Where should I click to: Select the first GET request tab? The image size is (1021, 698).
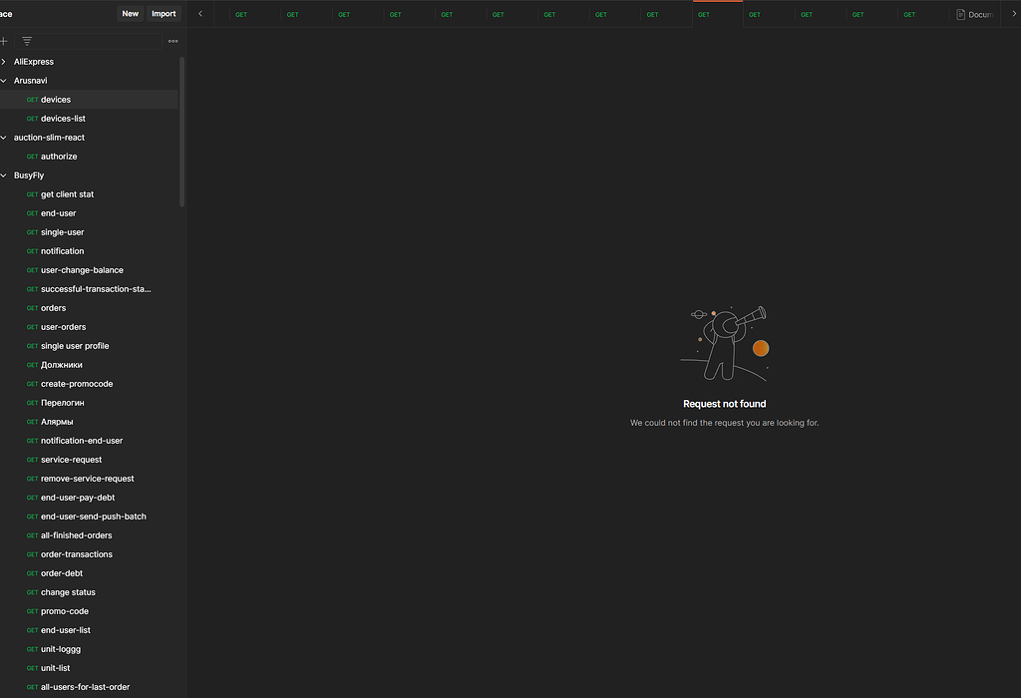(240, 14)
